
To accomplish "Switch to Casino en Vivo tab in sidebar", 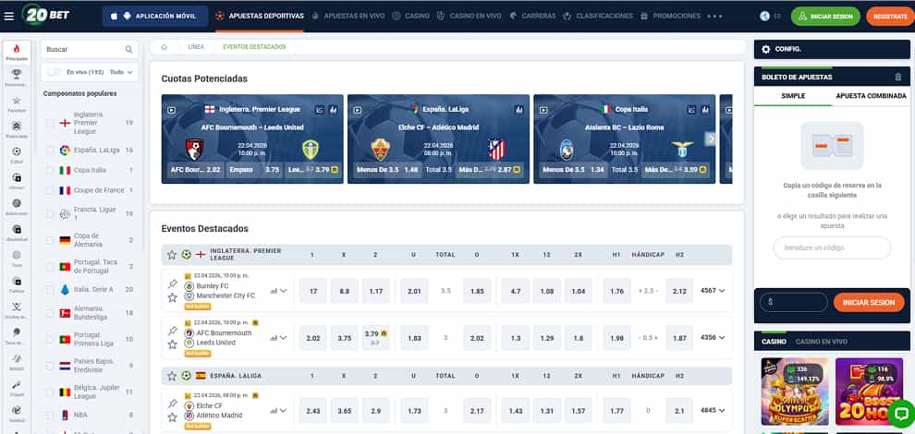I will tap(821, 342).
